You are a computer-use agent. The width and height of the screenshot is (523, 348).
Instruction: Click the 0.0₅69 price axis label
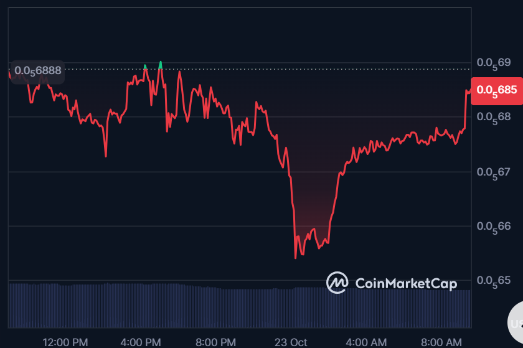(x=493, y=62)
